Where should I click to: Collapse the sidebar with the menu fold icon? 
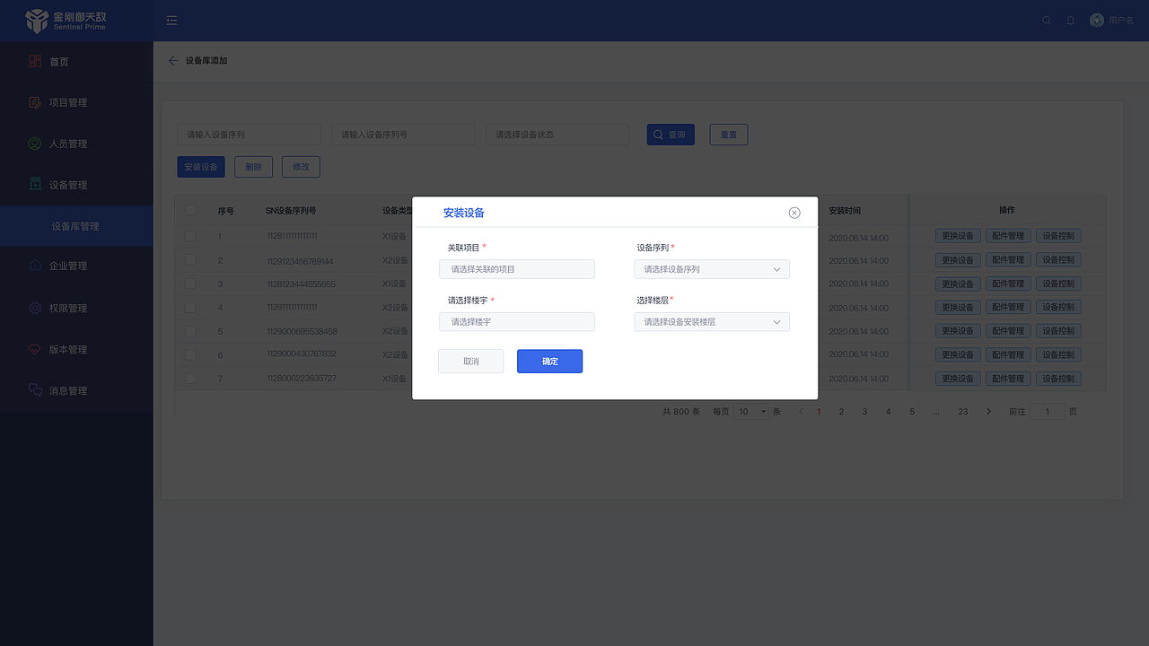pyautogui.click(x=171, y=21)
